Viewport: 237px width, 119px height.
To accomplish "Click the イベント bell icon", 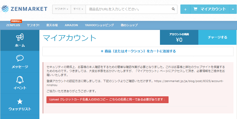I will (20, 80).
